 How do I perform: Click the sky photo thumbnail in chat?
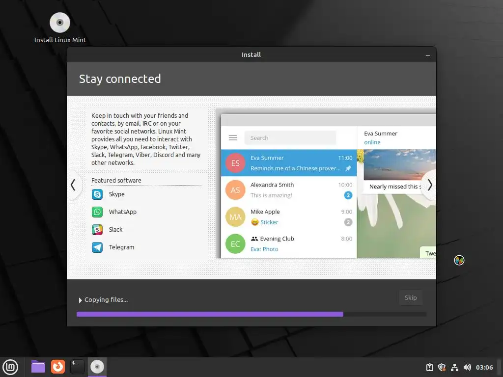400,165
